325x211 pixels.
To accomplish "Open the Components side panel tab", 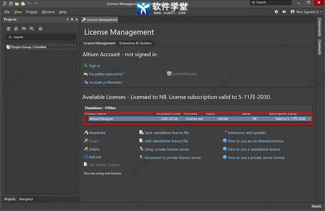I will tap(320, 27).
